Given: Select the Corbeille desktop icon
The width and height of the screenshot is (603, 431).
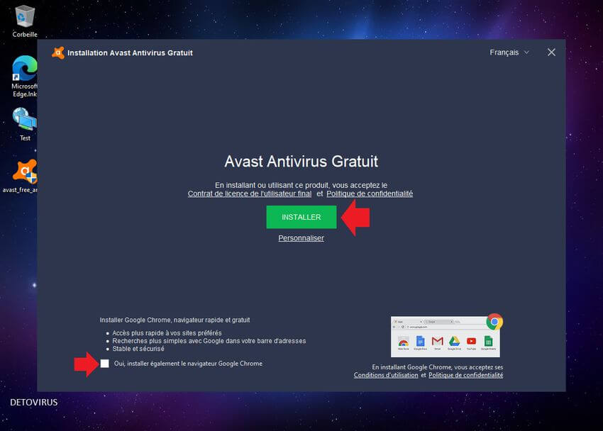Looking at the screenshot, I should [25, 21].
